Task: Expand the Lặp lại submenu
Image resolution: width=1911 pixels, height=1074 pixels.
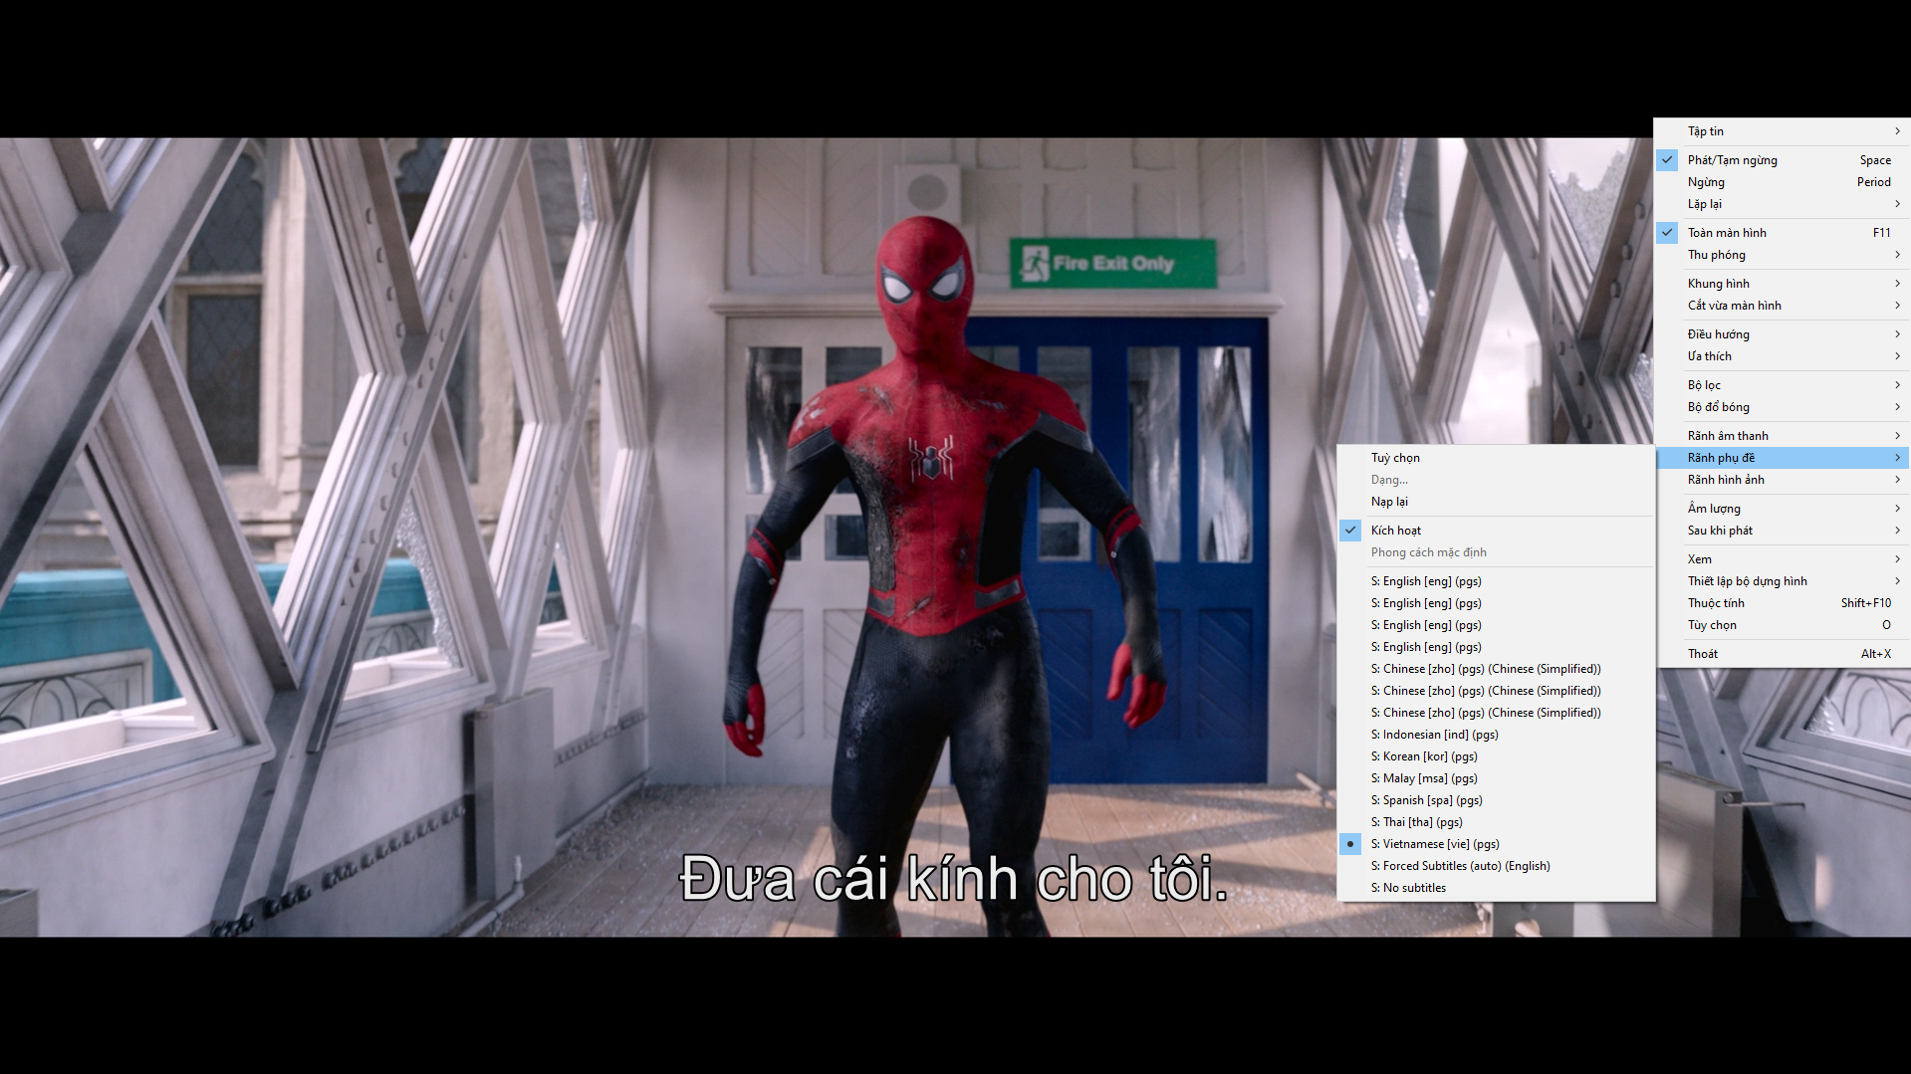Action: 1783,204
